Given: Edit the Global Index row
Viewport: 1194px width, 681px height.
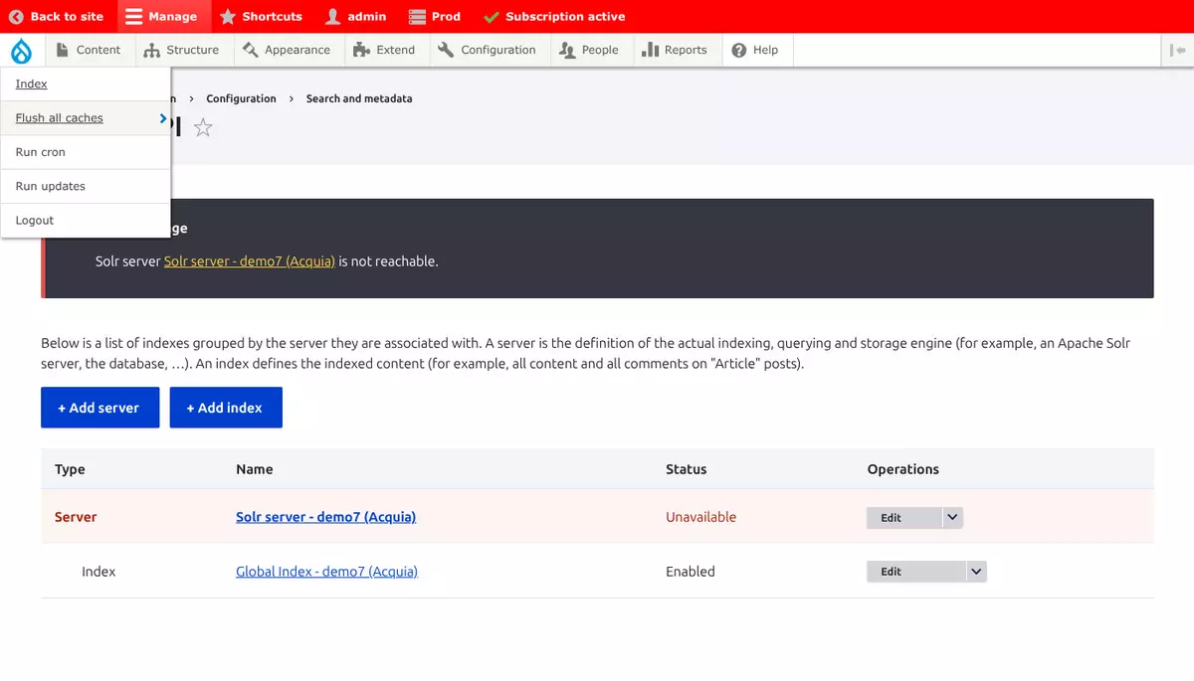Looking at the screenshot, I should [915, 572].
